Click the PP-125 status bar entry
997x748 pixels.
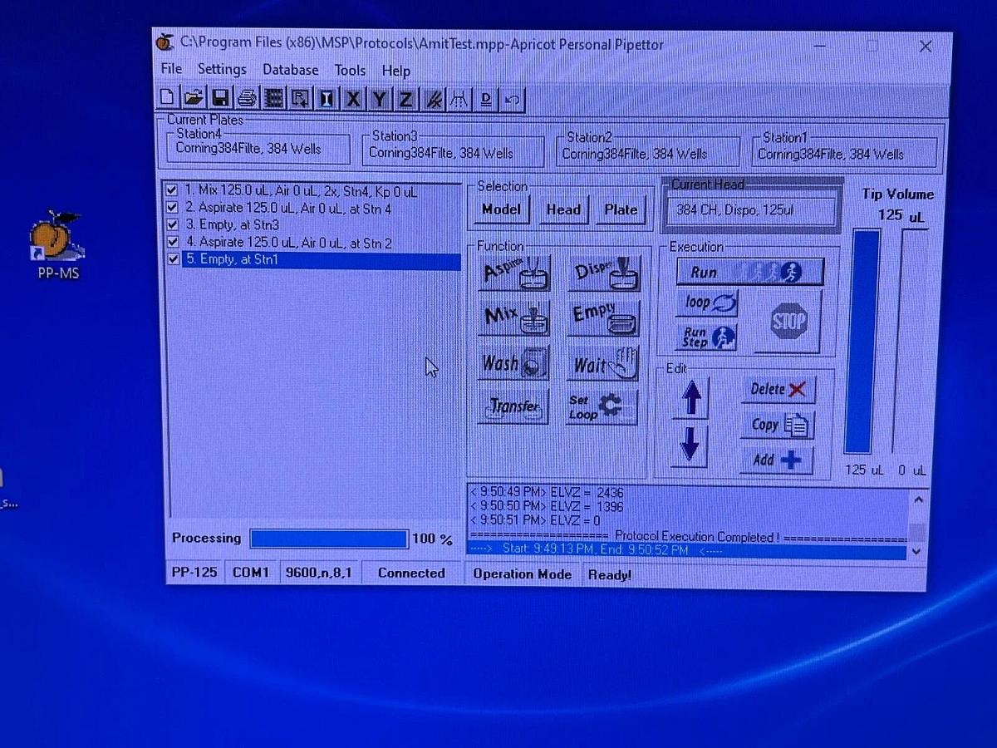(193, 573)
